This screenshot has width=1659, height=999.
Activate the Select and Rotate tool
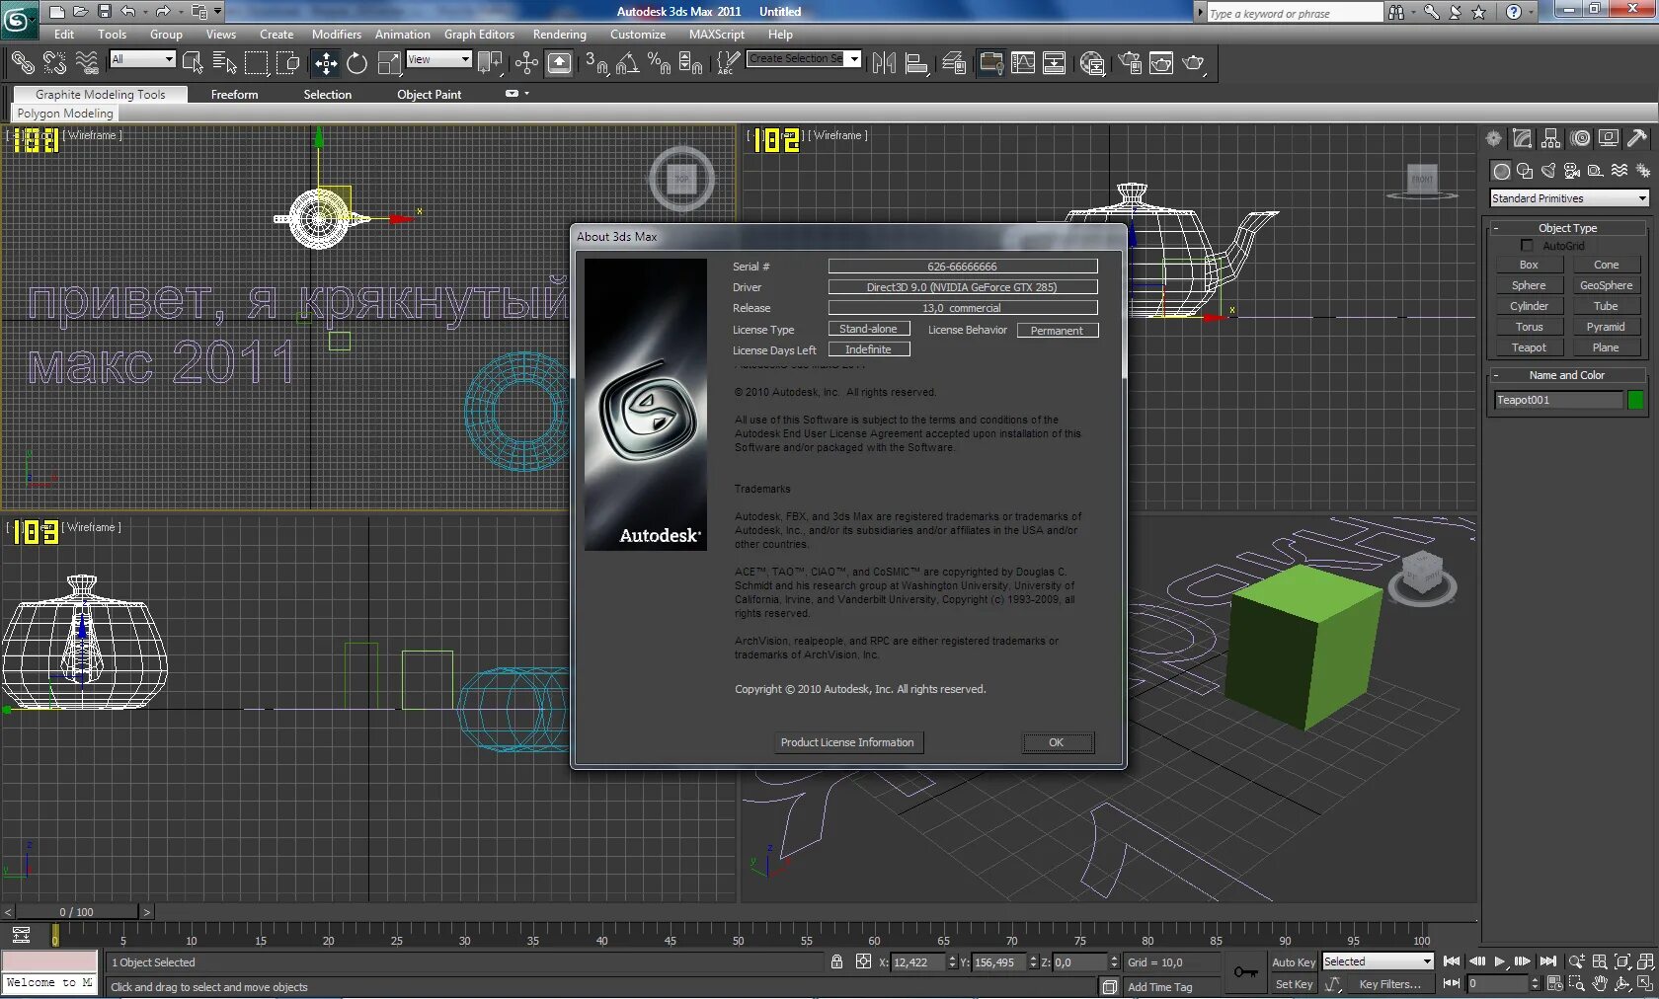coord(357,63)
